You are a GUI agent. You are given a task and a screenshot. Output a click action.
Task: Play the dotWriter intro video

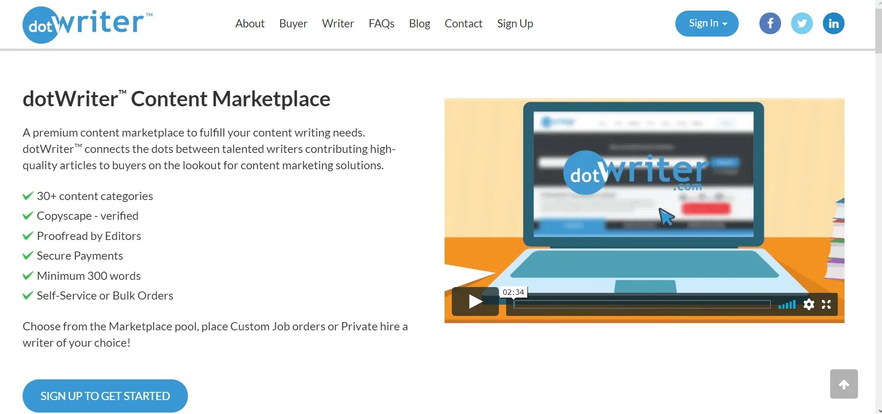point(475,301)
